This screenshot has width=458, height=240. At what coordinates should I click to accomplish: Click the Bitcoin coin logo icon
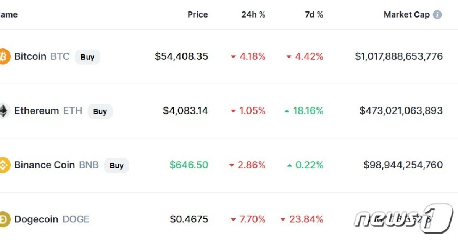4,56
